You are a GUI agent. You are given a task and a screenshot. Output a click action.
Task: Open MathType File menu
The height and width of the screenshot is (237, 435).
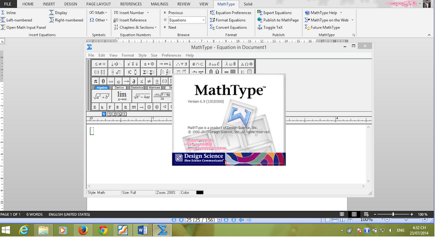91,55
